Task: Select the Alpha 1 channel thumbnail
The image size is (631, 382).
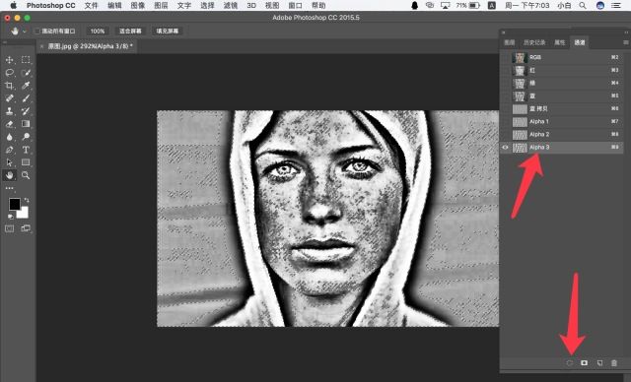Action: click(520, 122)
